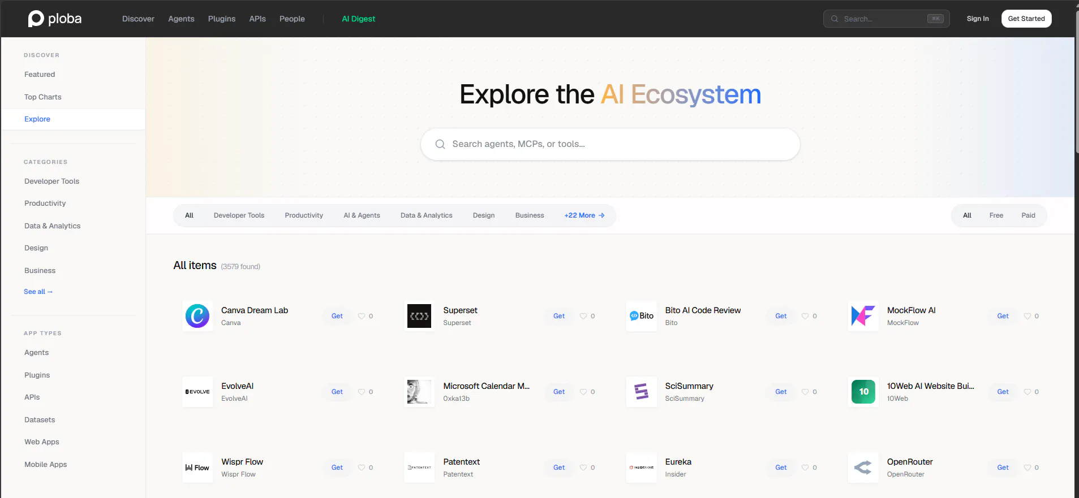Get the Eureka app
Viewport: 1079px width, 498px height.
pyautogui.click(x=781, y=467)
